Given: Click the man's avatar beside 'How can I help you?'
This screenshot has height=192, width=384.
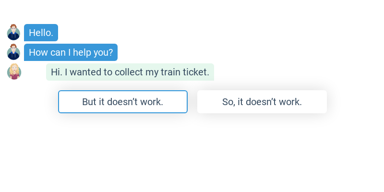Looking at the screenshot, I should [13, 52].
